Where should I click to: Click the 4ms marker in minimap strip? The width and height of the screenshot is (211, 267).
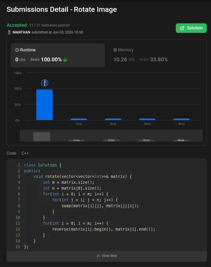tap(181, 140)
